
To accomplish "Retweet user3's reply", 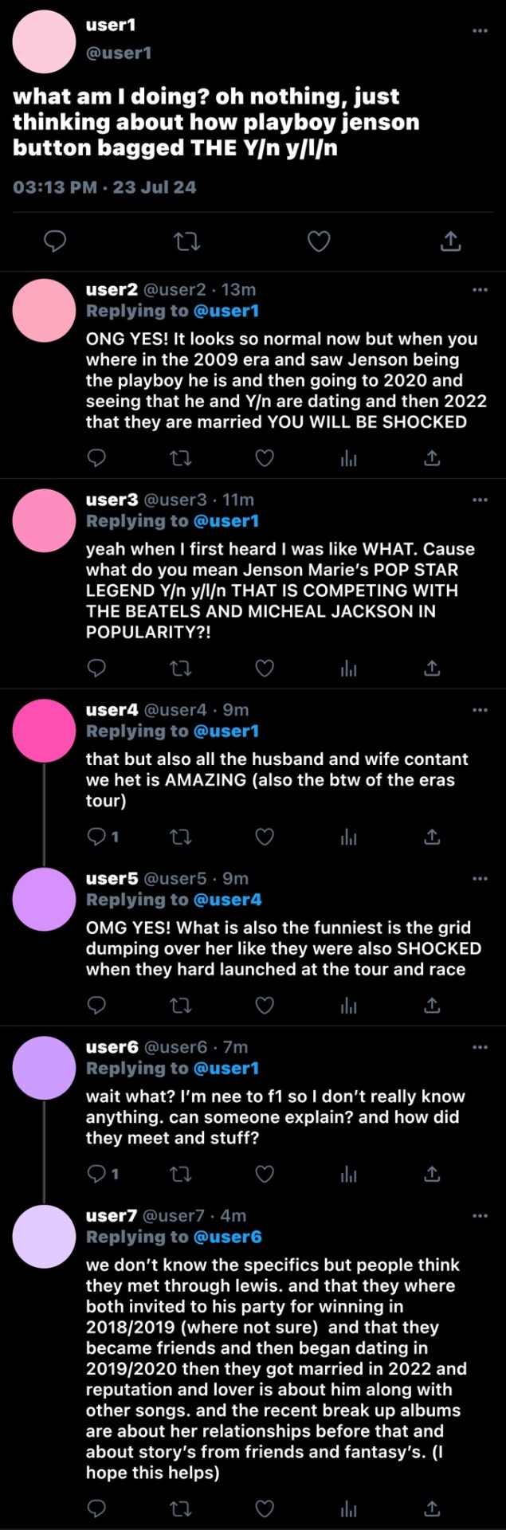I will click(x=181, y=668).
